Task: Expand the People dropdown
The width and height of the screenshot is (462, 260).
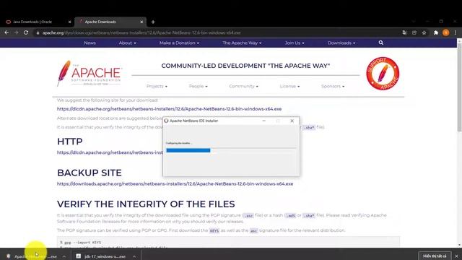Action: coord(198,86)
